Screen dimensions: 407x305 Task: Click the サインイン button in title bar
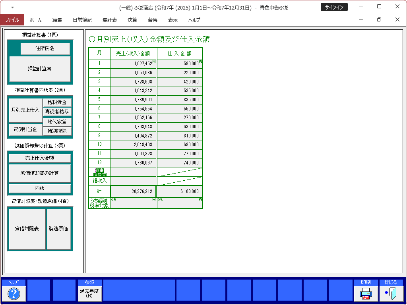334,7
